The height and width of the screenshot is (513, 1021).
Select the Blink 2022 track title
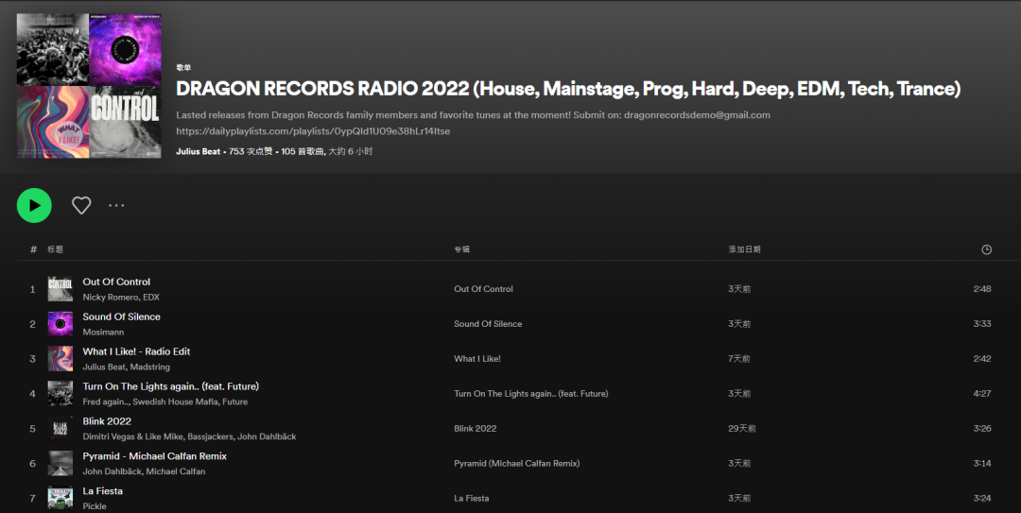click(107, 422)
